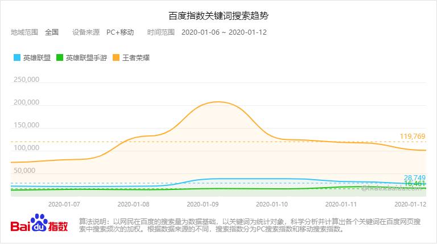The image size is (437, 244).
Task: Toggle the 英雄联盟手游 green legend marker
Action: tap(59, 58)
